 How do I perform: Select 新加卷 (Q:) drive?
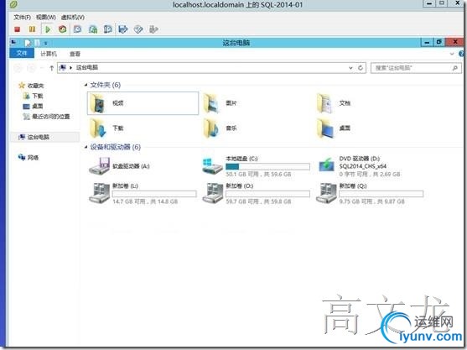370,194
